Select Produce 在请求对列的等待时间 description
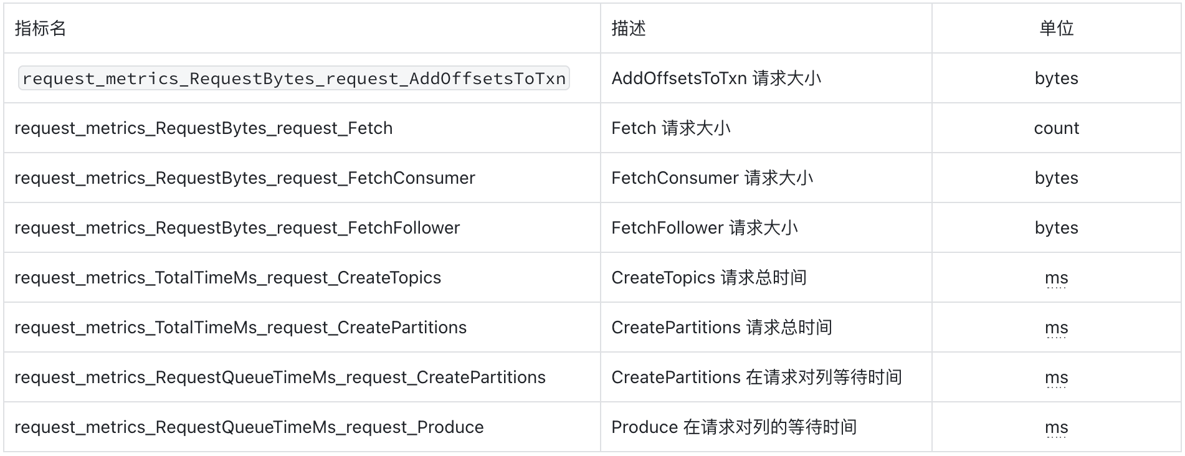 tap(735, 427)
